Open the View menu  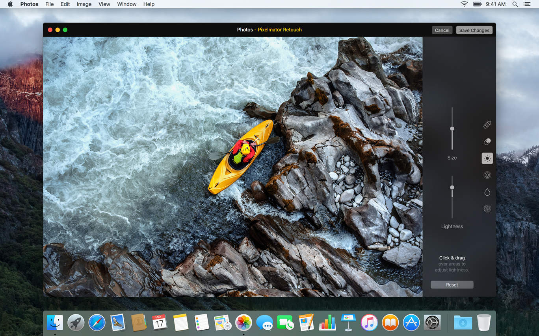pyautogui.click(x=104, y=4)
